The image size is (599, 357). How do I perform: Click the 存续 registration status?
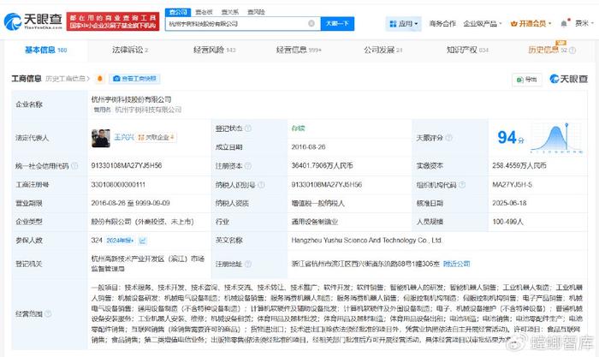pos(298,128)
